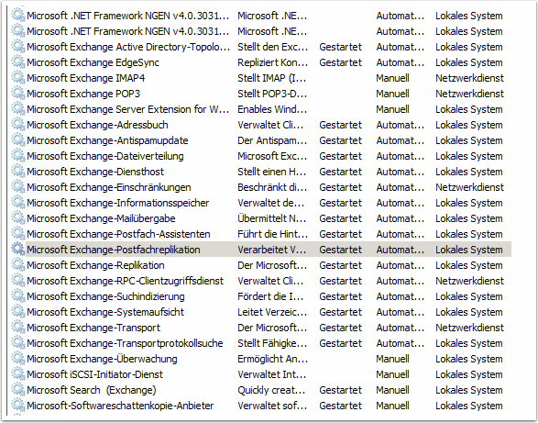Click the Microsoft Exchange-Suchindizierung entry

tap(105, 296)
